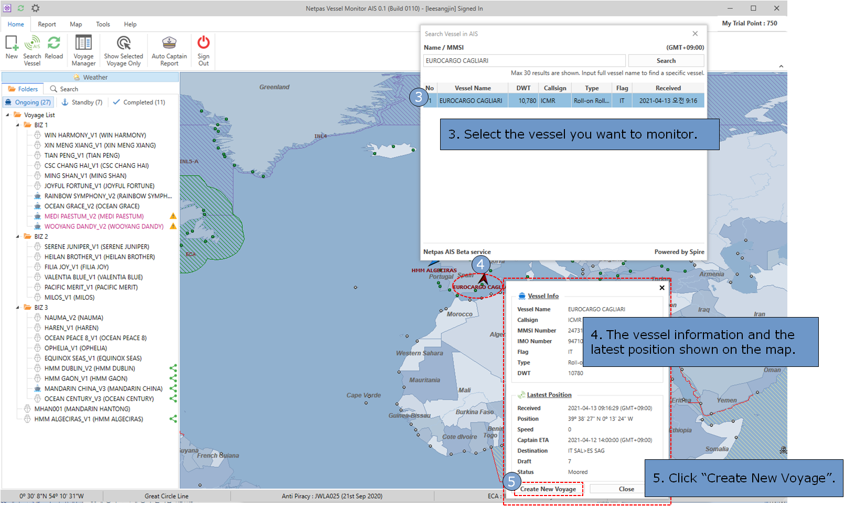
Task: Open the Map menu
Action: (76, 24)
